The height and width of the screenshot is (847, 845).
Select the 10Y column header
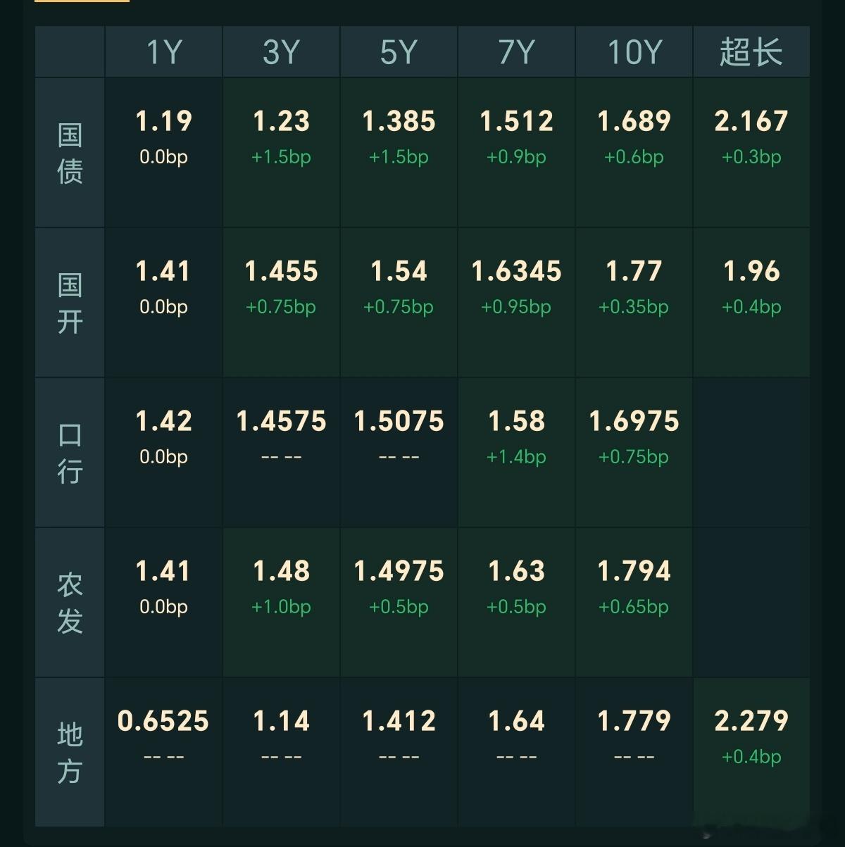tap(634, 52)
